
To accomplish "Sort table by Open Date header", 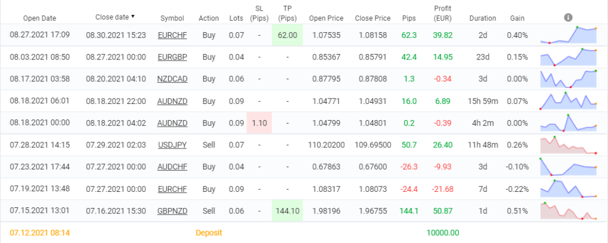I will [40, 18].
